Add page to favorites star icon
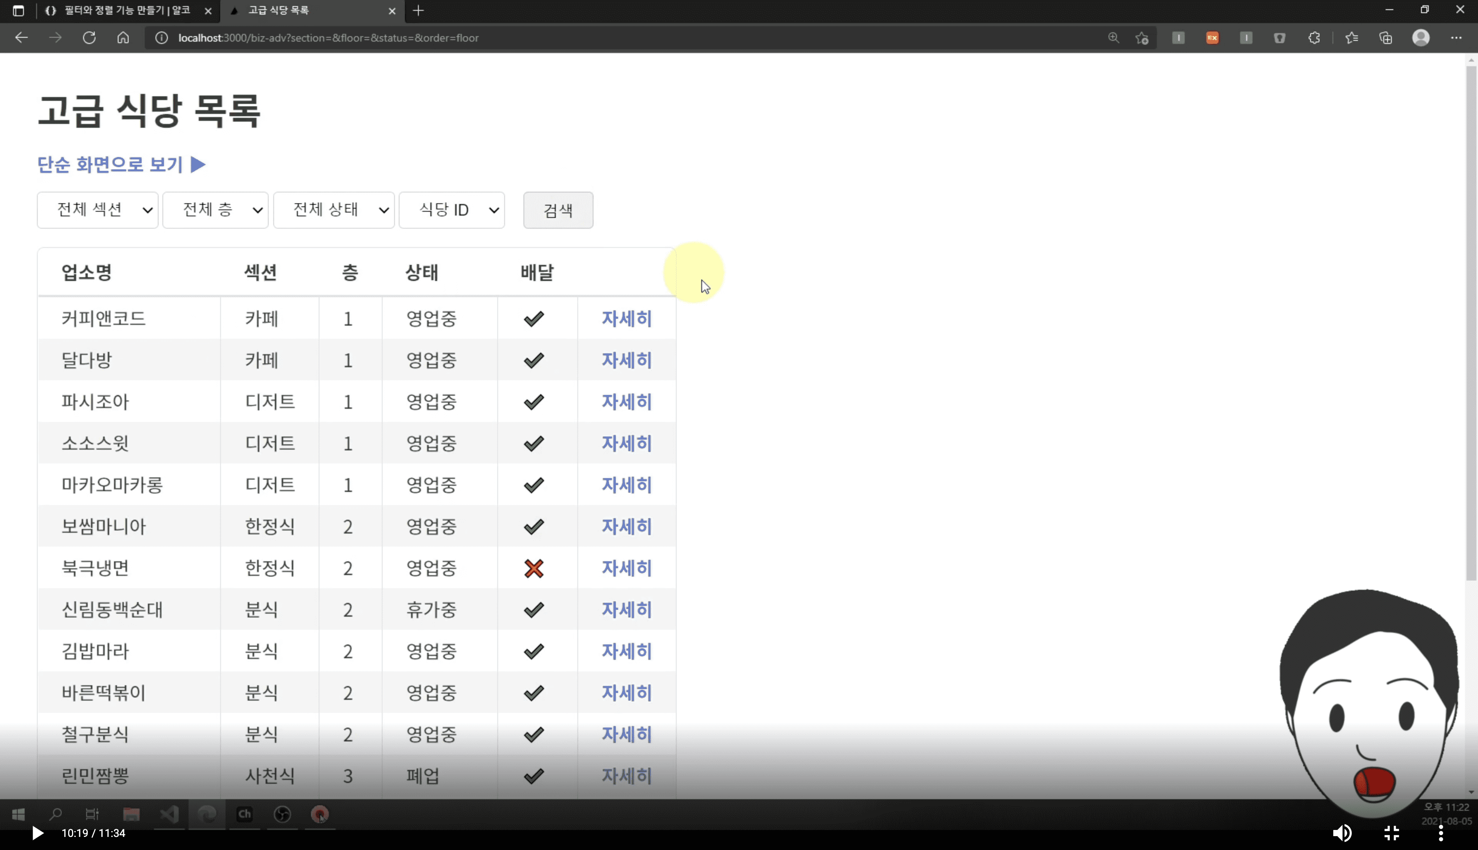The width and height of the screenshot is (1478, 850). [1142, 38]
